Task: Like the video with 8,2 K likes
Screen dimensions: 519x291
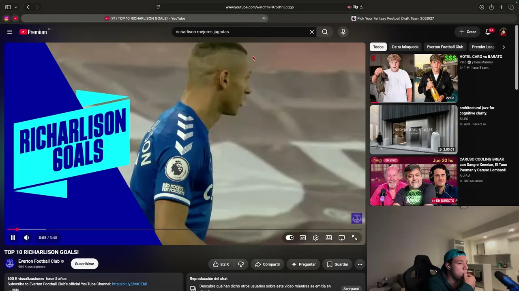Action: (221, 264)
